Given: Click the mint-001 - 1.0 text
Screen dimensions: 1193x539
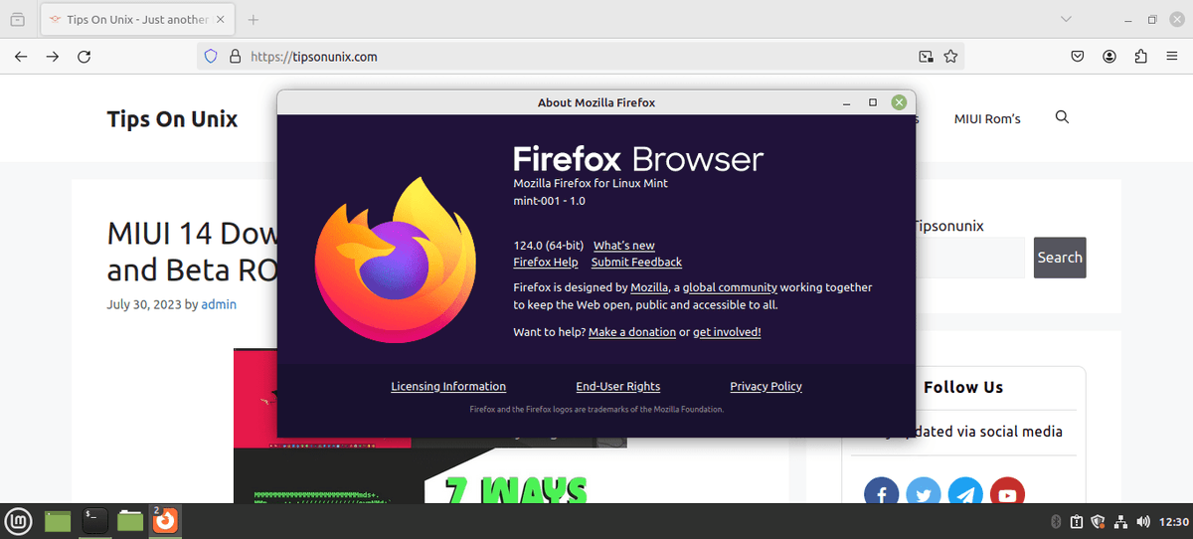Looking at the screenshot, I should [x=549, y=201].
